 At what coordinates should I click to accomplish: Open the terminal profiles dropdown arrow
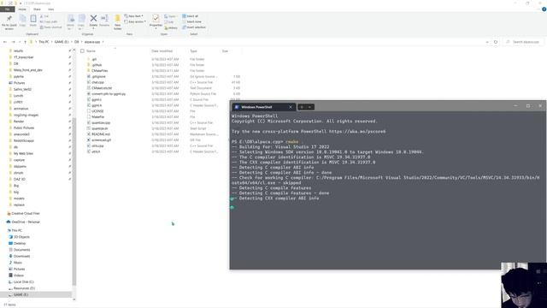pyautogui.click(x=309, y=107)
